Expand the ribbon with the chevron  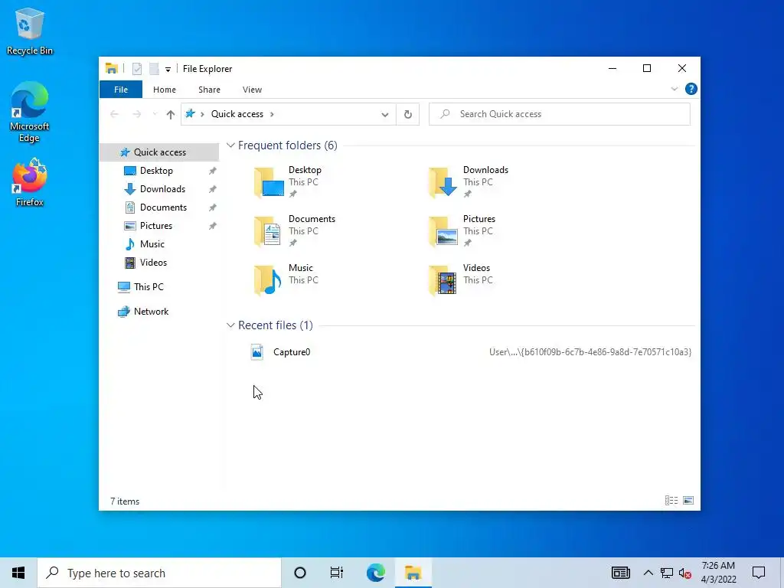674,89
